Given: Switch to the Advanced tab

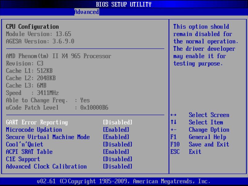Looking at the screenshot, I should click(x=86, y=12).
